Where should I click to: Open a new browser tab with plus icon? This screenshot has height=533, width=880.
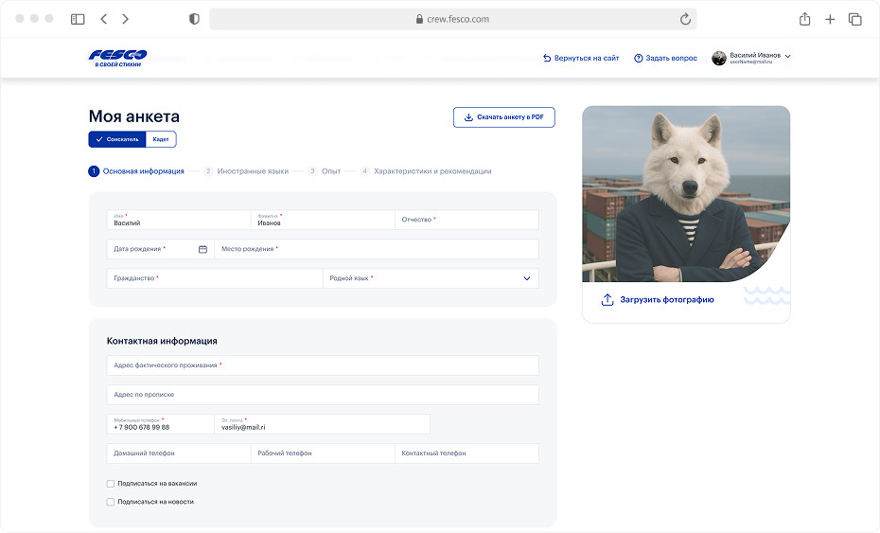(x=830, y=19)
